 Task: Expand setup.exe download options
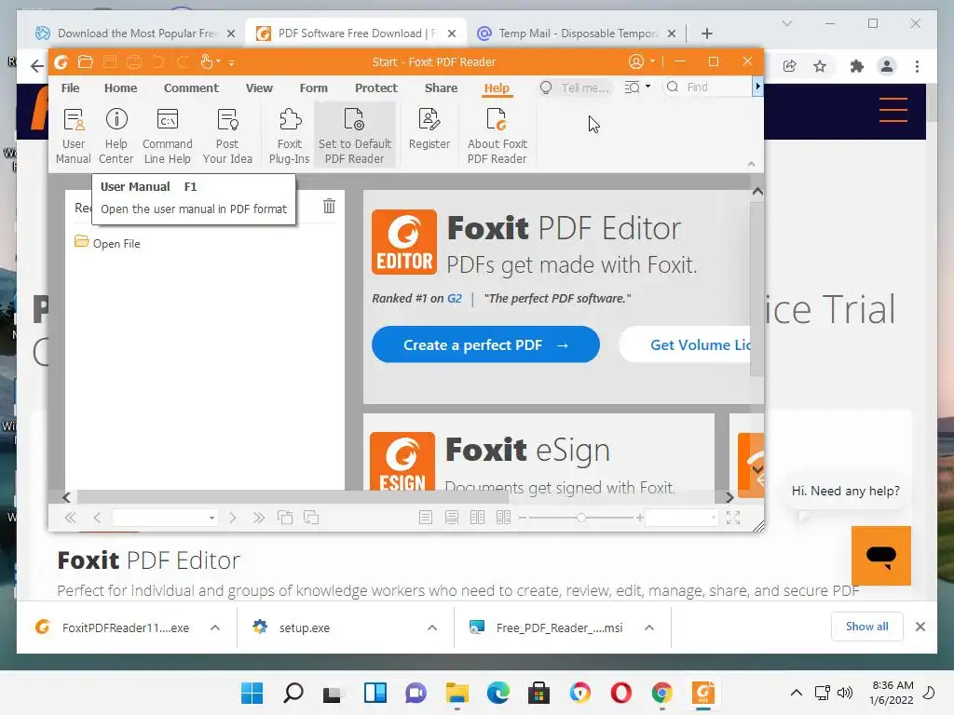[432, 627]
